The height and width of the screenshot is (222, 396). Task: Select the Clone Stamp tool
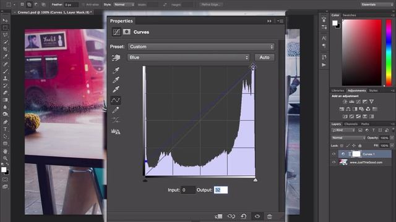(x=6, y=78)
